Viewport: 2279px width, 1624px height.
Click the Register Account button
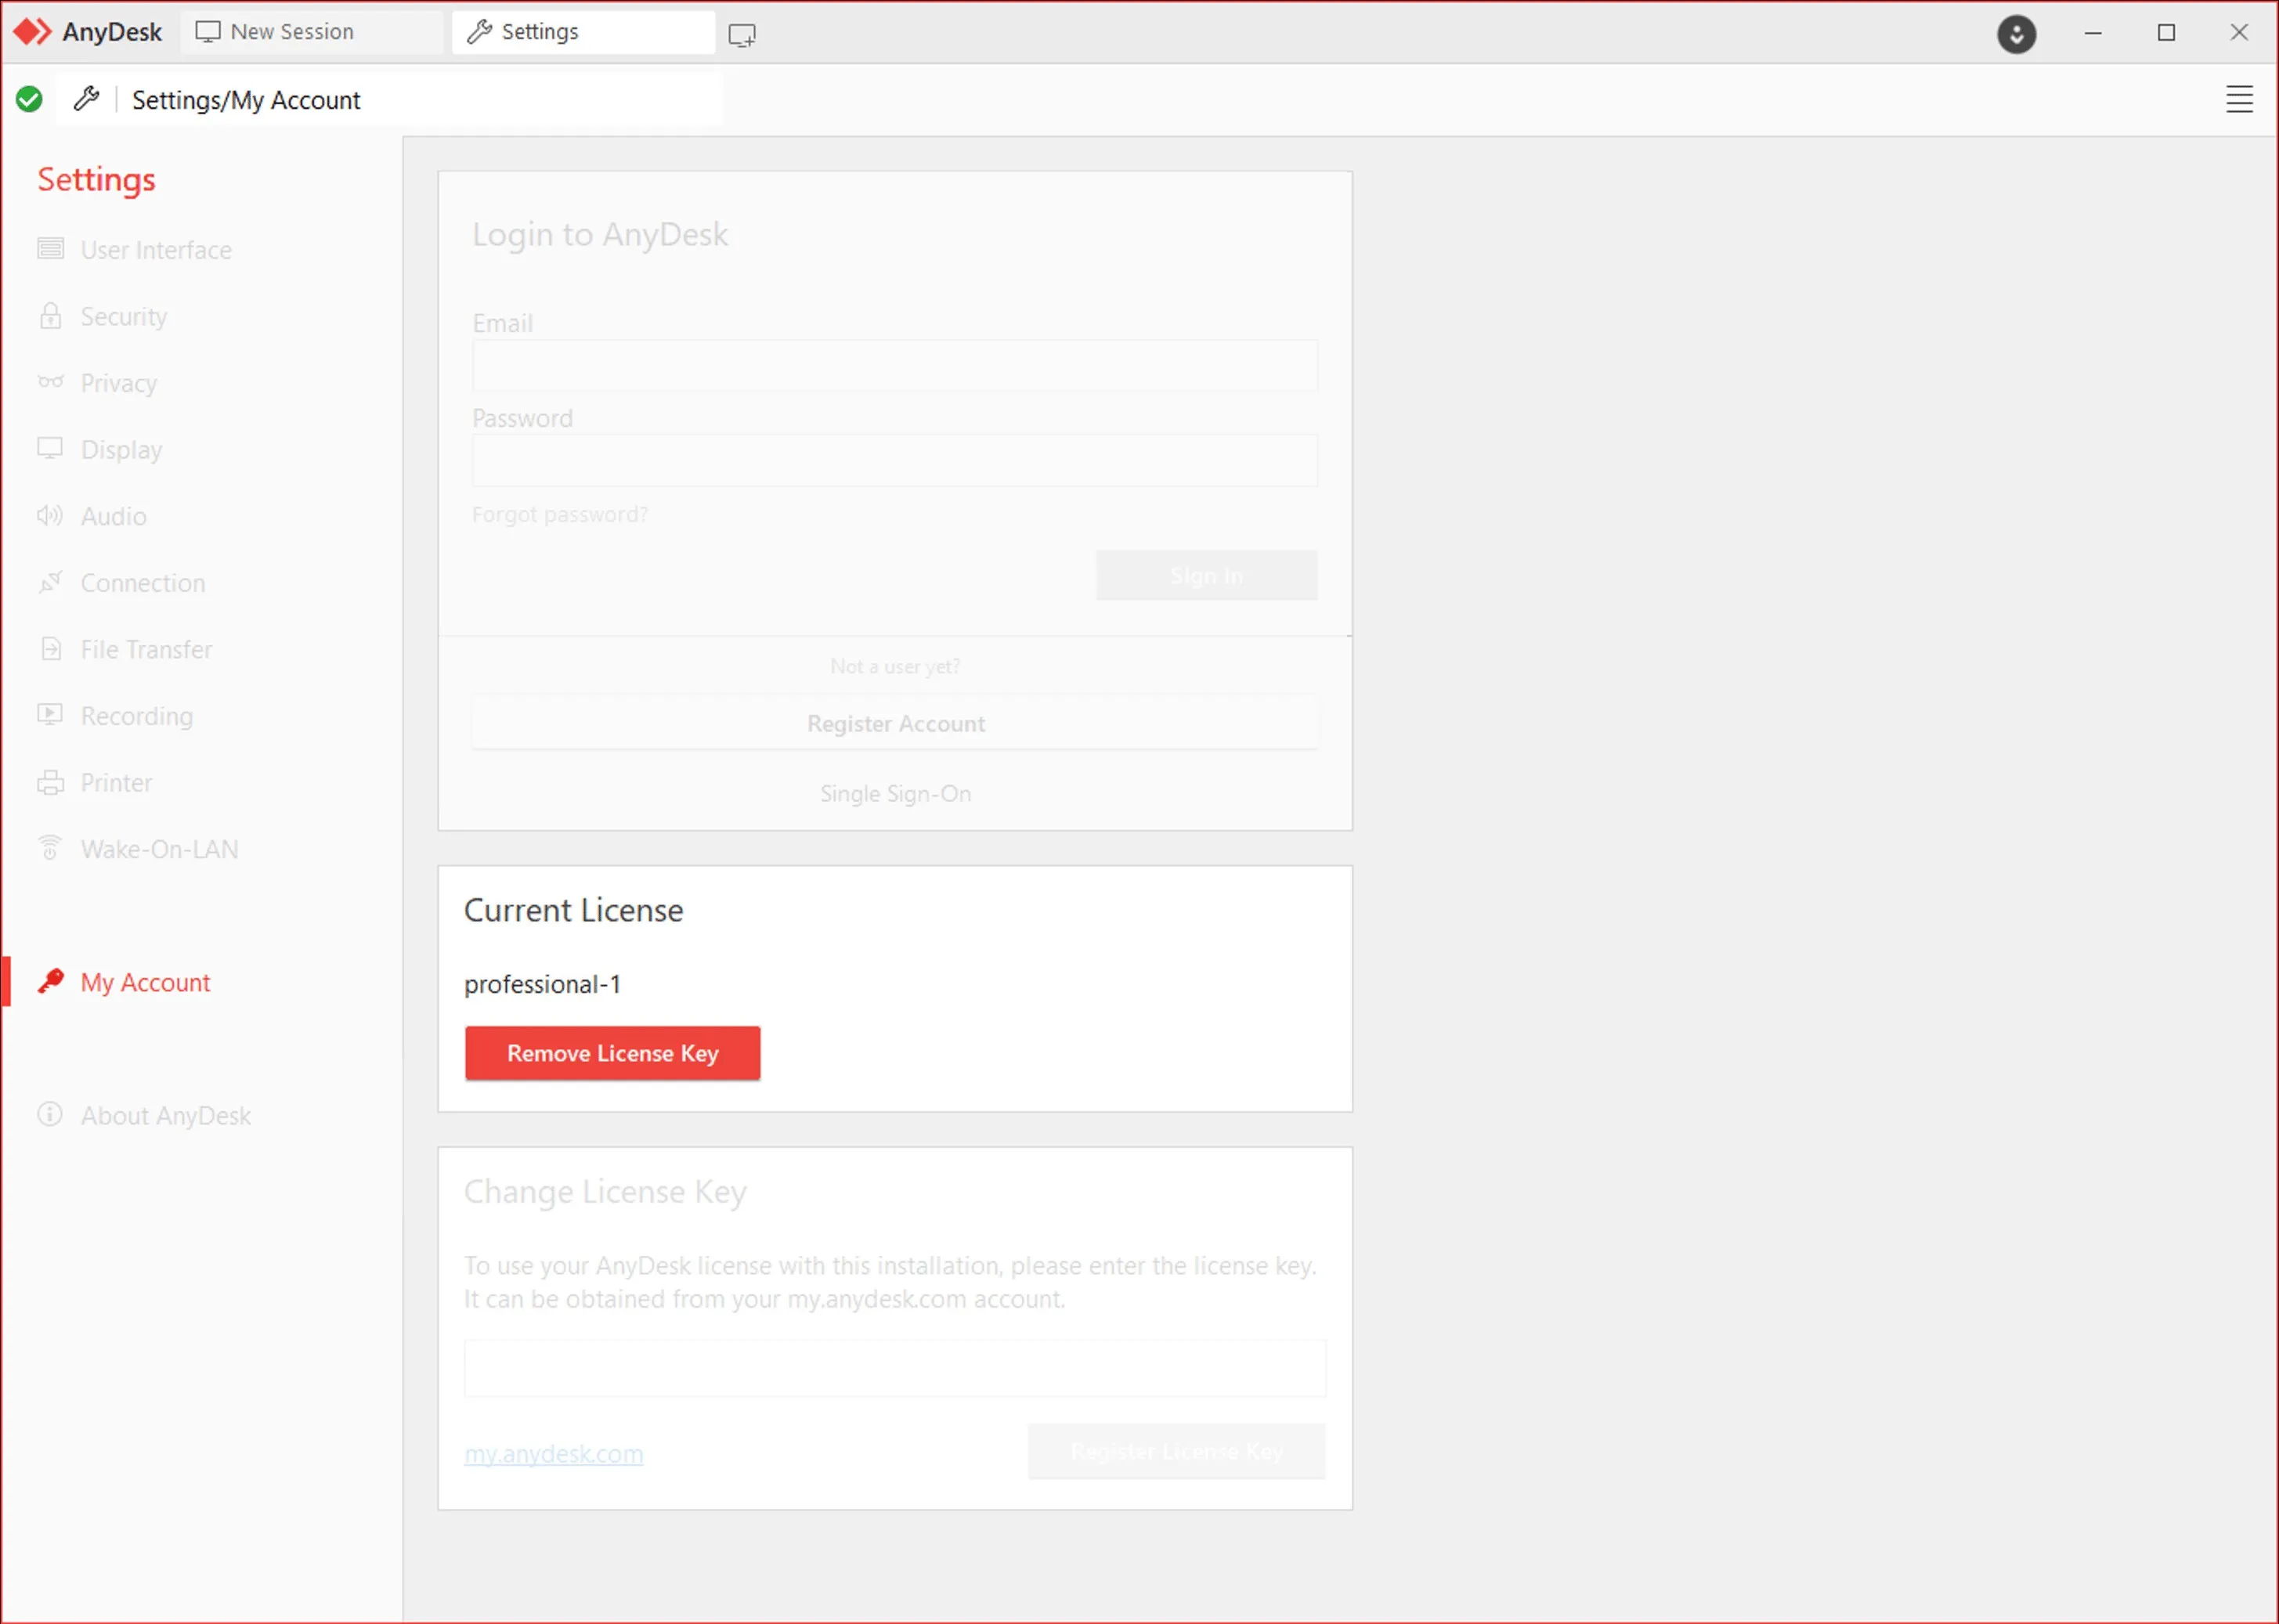(x=895, y=723)
